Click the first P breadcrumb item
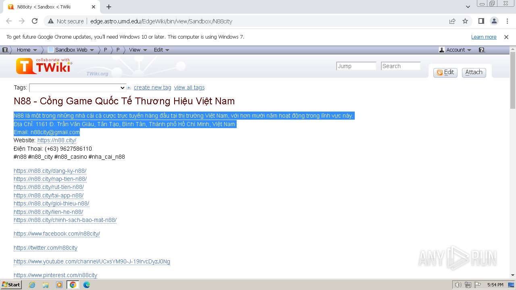This screenshot has height=290, width=516. tap(106, 50)
